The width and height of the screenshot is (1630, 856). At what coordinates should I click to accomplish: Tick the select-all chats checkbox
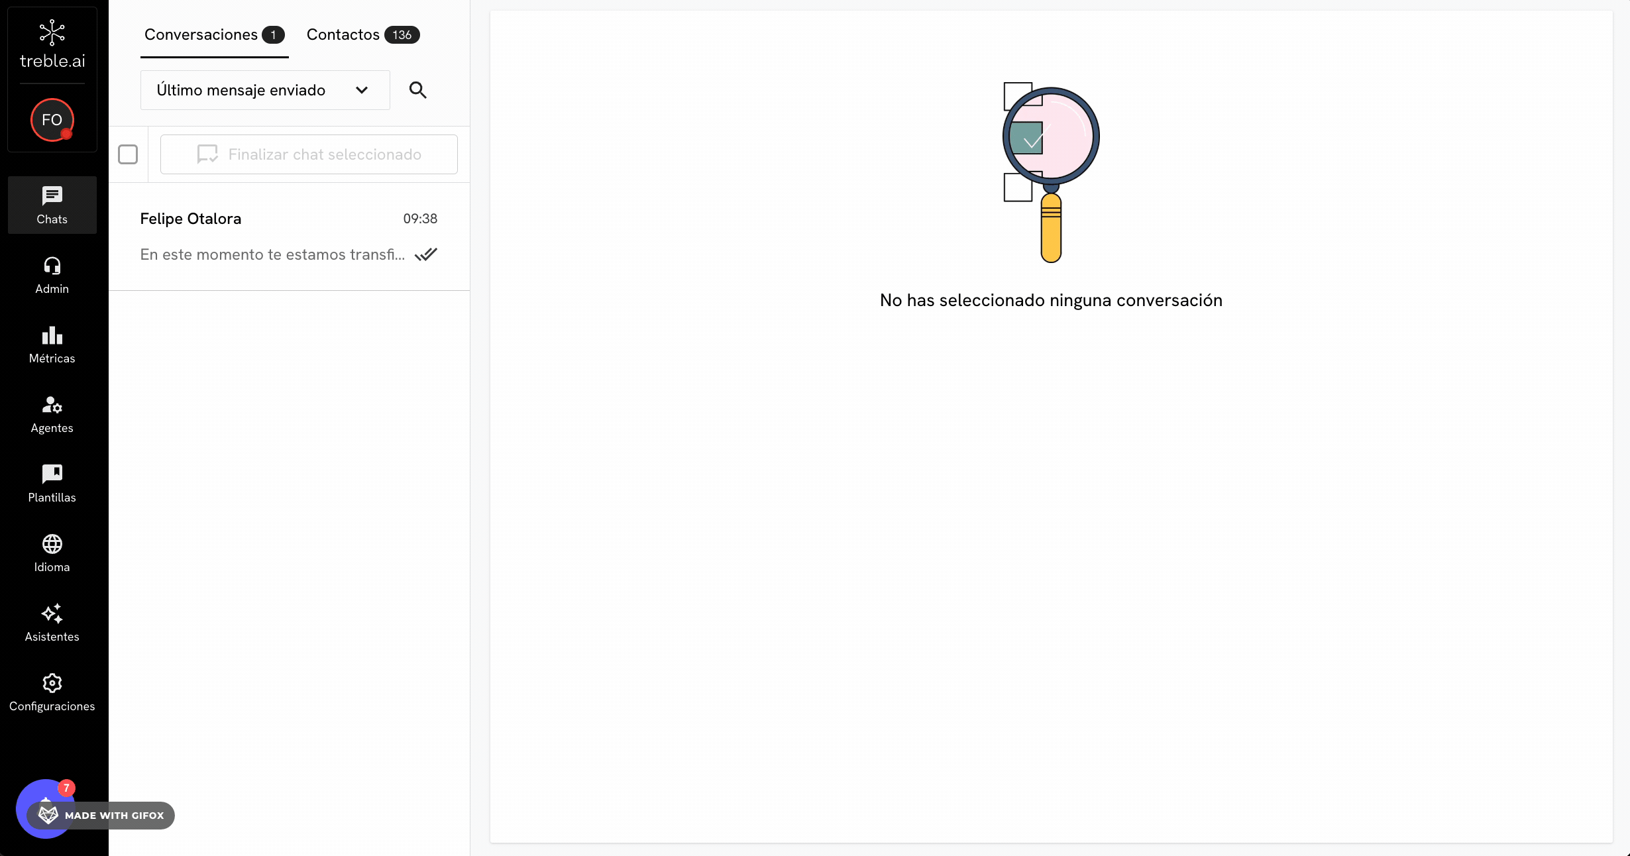coord(128,154)
